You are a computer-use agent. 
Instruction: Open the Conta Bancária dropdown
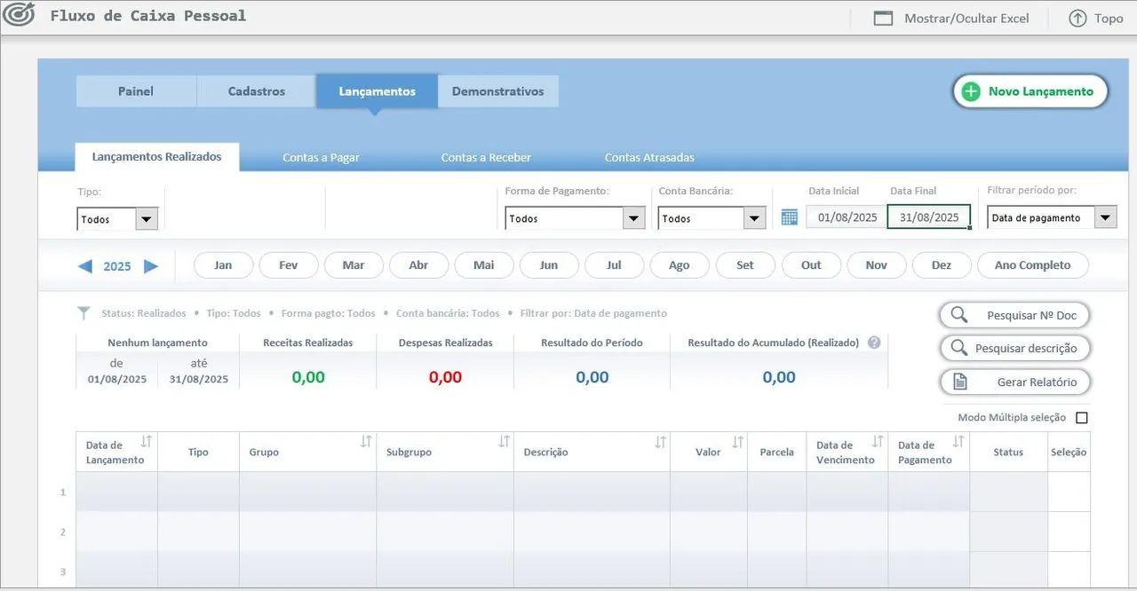(755, 218)
